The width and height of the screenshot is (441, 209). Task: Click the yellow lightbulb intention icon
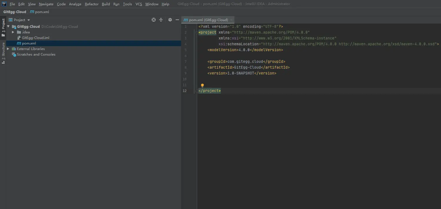pos(202,85)
